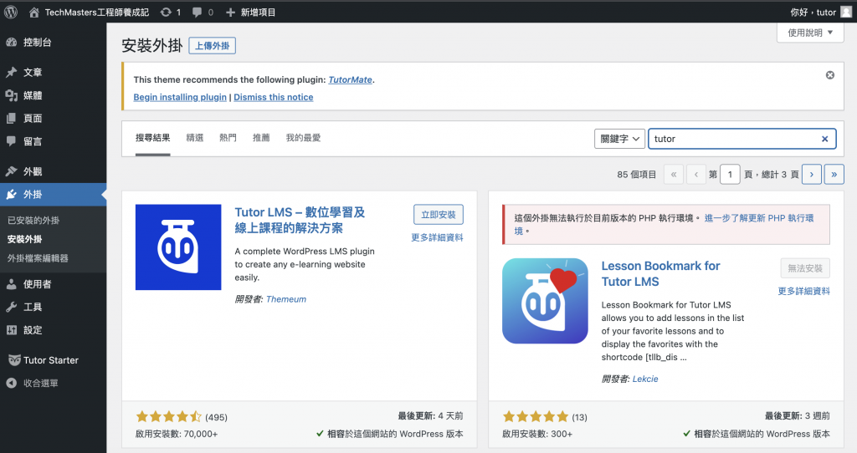The image size is (857, 453).
Task: Open 更多詳細資料 for Lesson Bookmark
Action: click(x=804, y=291)
